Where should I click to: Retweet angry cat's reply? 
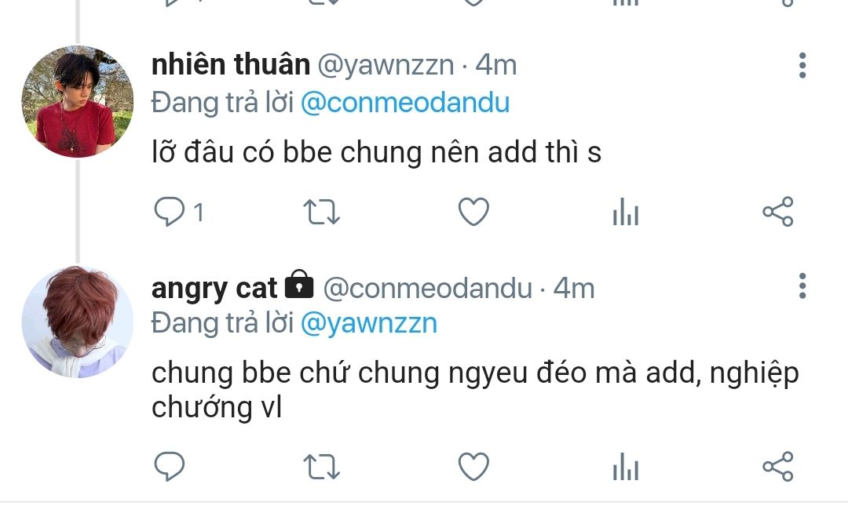(321, 467)
